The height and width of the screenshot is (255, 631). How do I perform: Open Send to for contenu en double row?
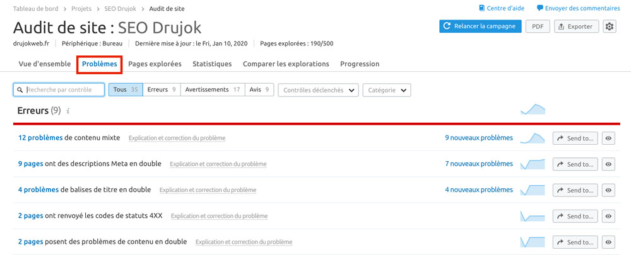coord(575,242)
